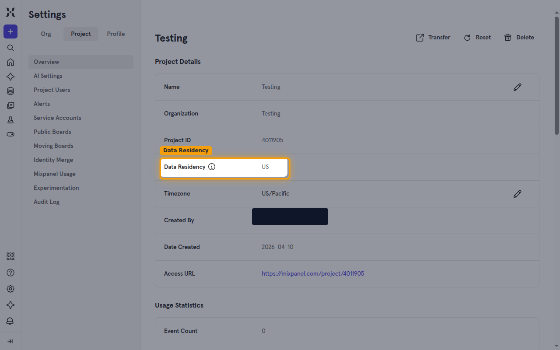
Task: Open the flask experiments icon
Action: pyautogui.click(x=10, y=120)
